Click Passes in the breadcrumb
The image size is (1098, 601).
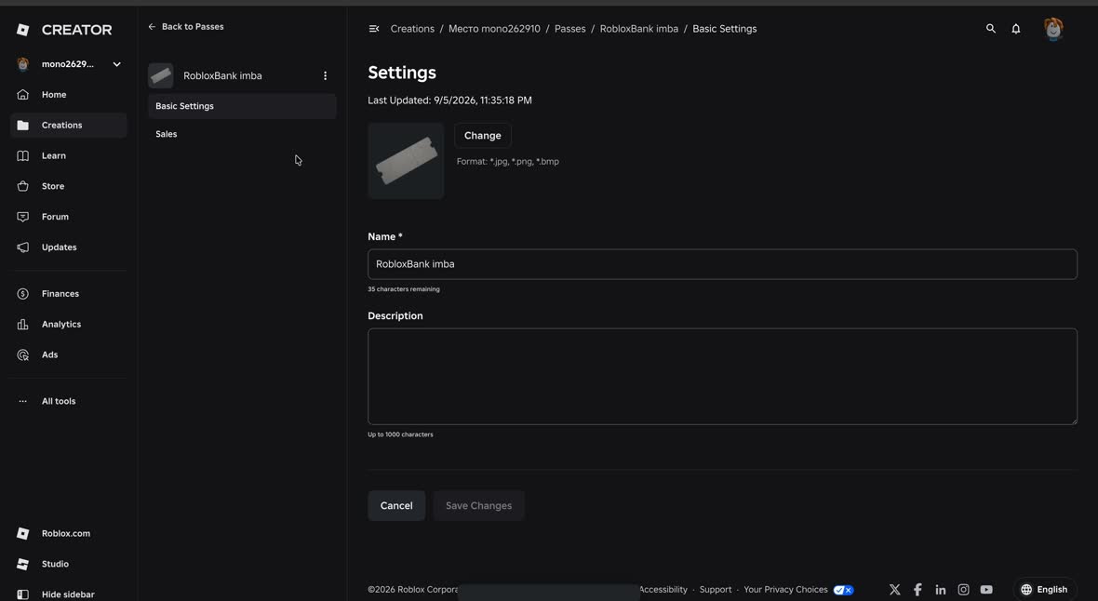coord(570,29)
